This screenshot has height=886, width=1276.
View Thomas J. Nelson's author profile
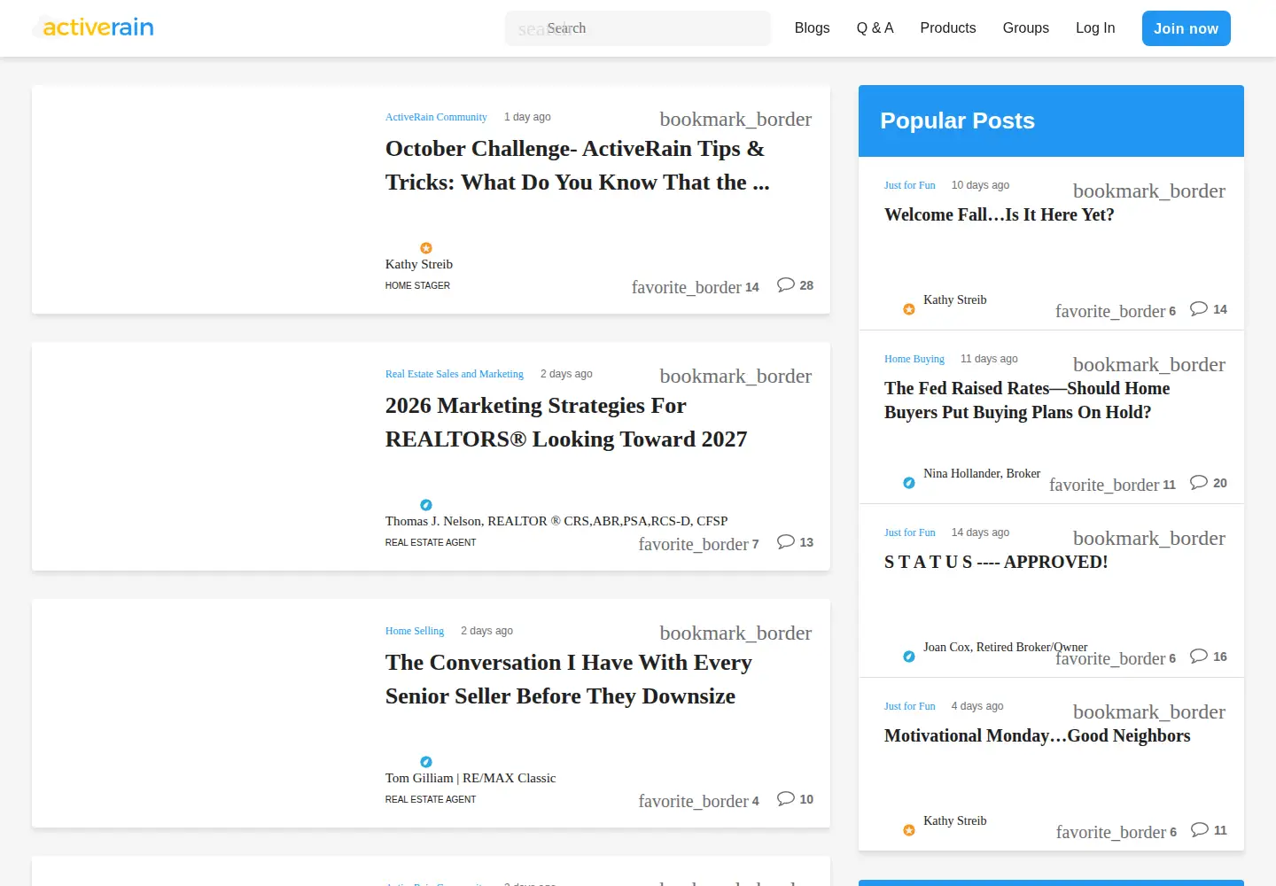click(x=556, y=521)
